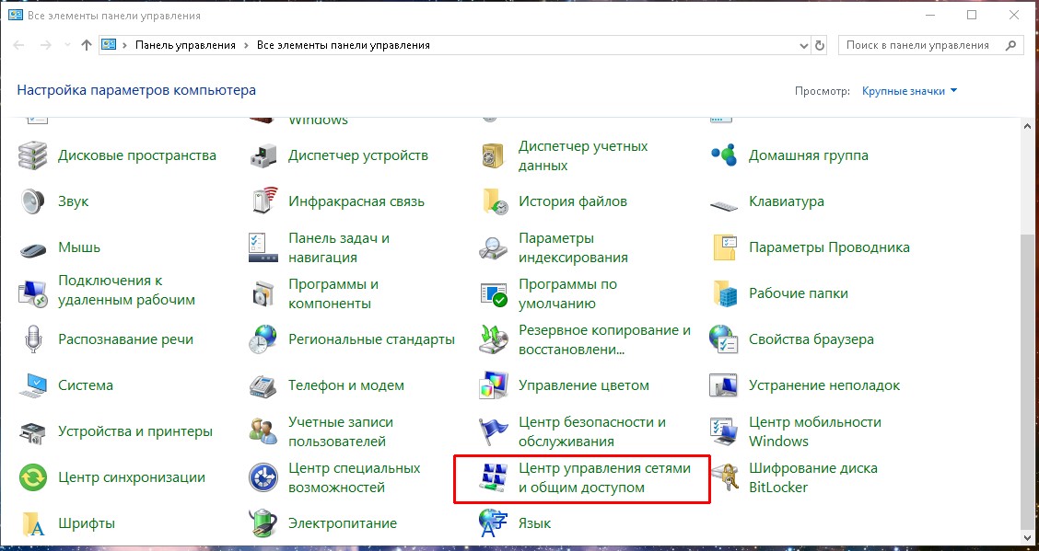
Task: Open the Мышь mouse icon
Action: [x=32, y=249]
